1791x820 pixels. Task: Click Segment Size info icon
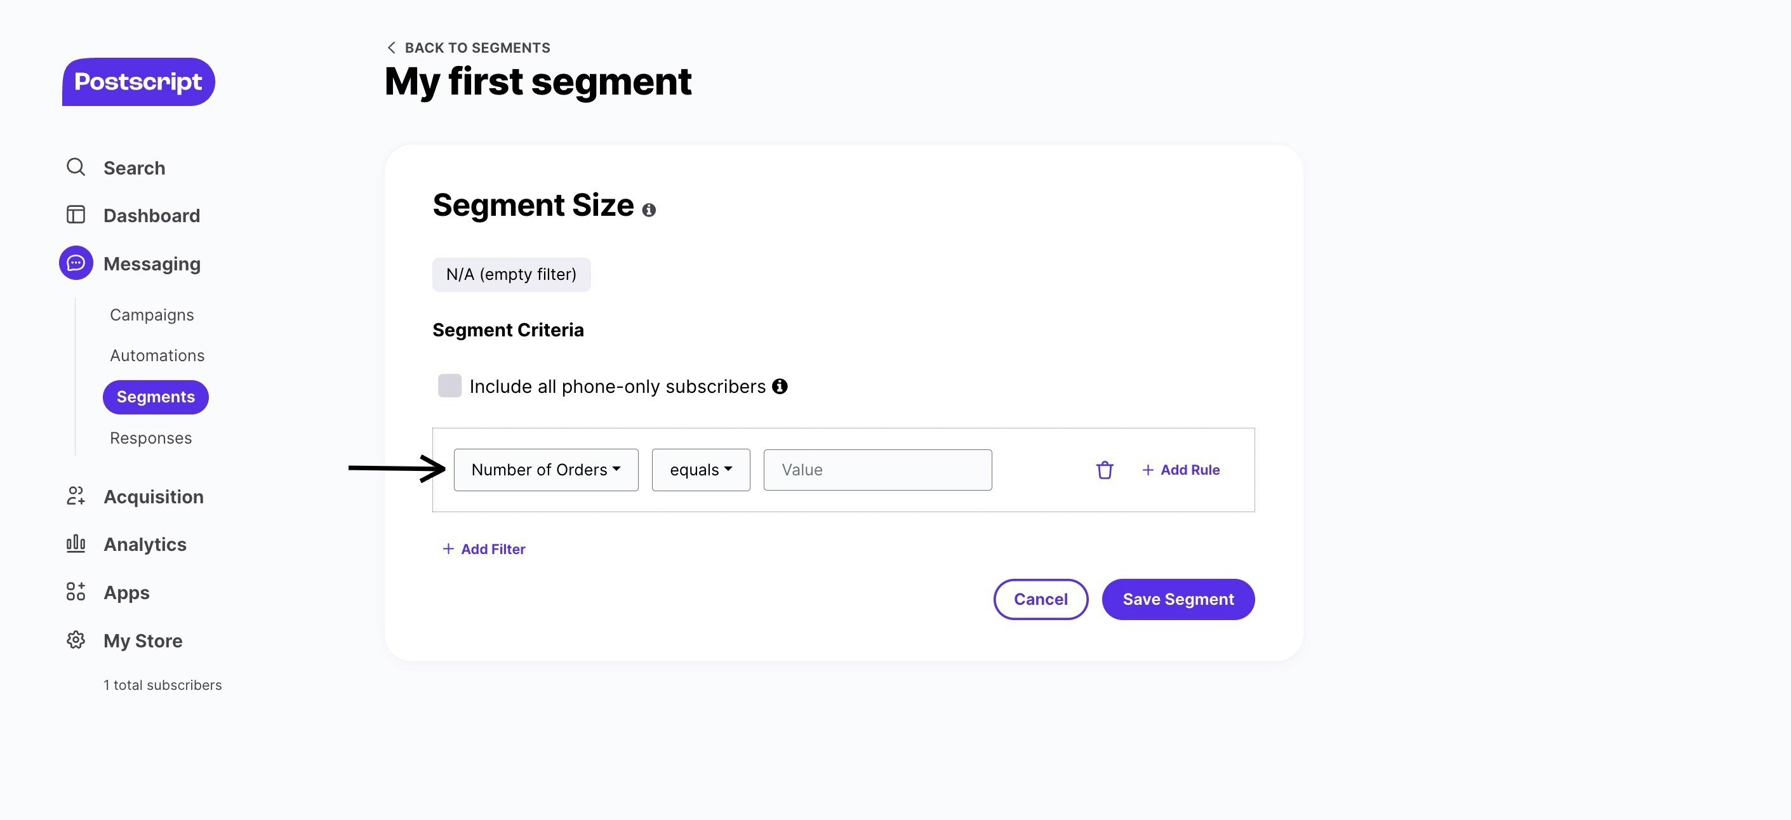point(649,210)
